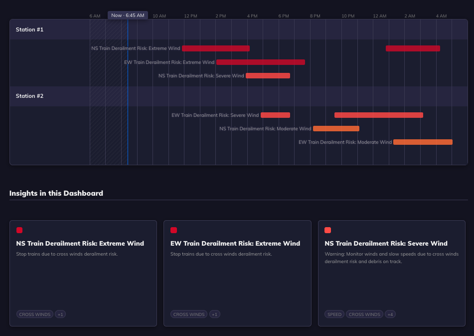The image size is (474, 336).
Task: Click CROSS WINDS tag on NS Severe Wind card
Action: point(364,314)
